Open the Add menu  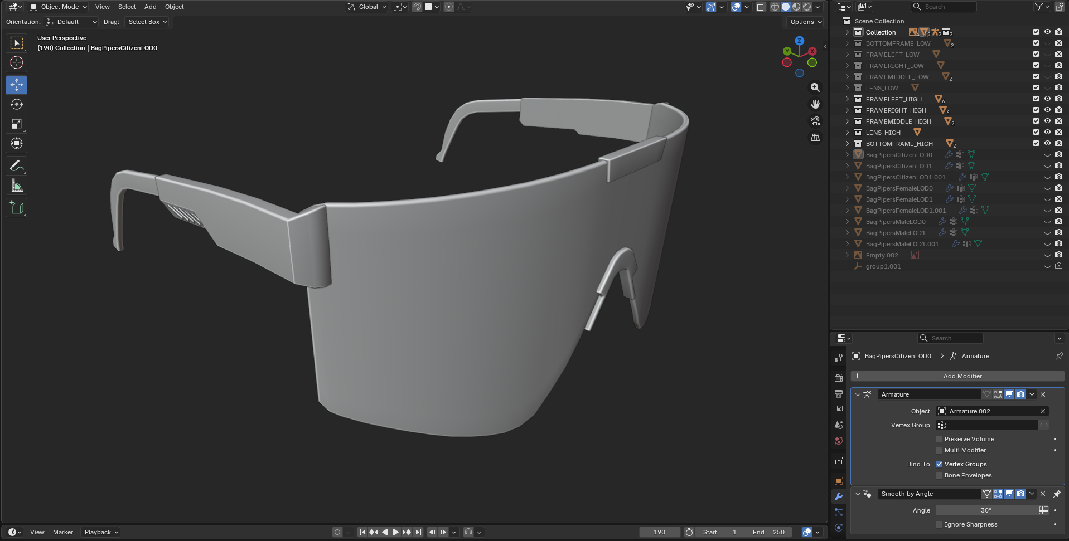150,7
